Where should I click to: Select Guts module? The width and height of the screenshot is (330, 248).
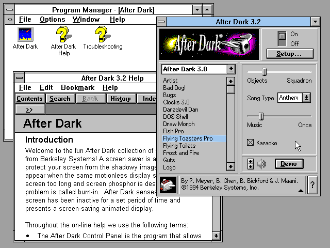(x=194, y=160)
